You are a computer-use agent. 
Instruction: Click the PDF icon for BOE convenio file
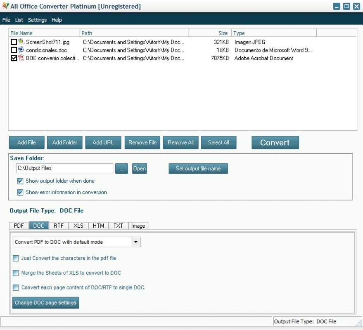point(21,58)
